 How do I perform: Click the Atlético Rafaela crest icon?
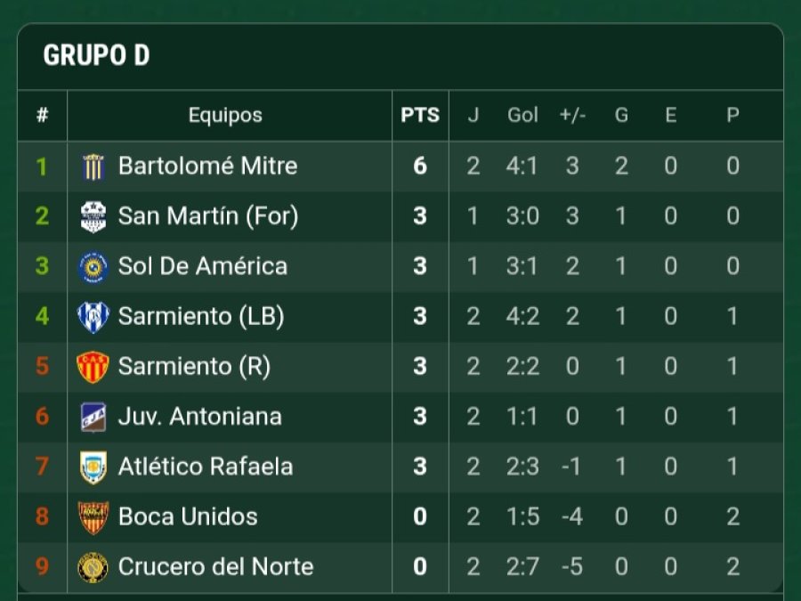pyautogui.click(x=93, y=467)
